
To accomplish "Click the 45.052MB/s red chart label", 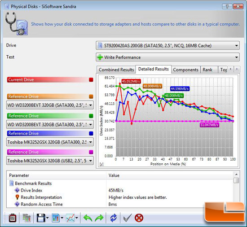I will pos(131,81).
